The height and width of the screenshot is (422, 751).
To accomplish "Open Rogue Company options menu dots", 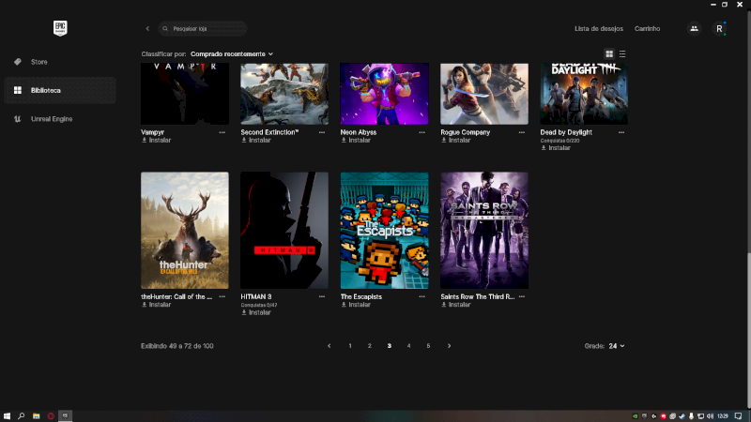I will coord(522,132).
